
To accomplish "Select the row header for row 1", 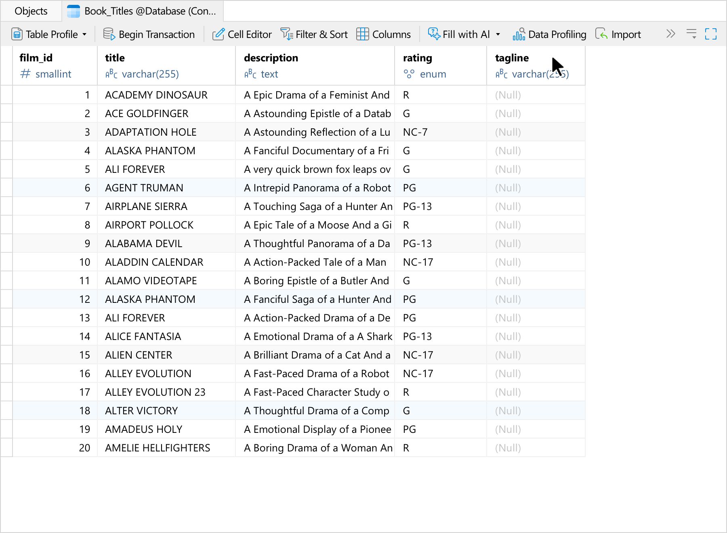I will 6,95.
